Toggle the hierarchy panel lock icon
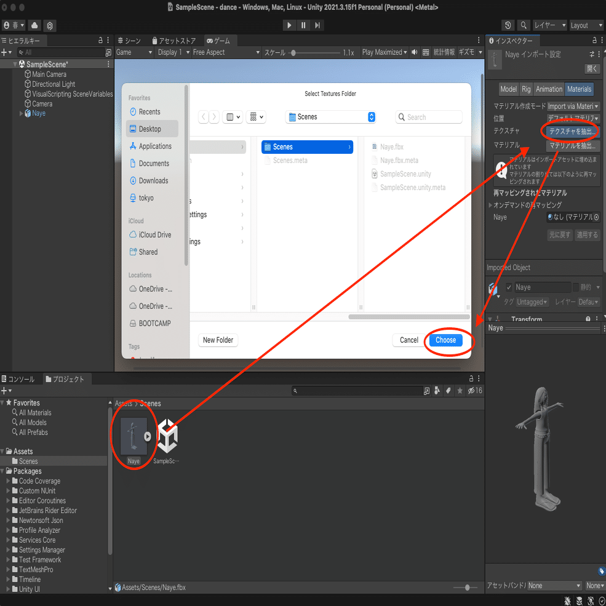Image resolution: width=606 pixels, height=606 pixels. point(100,40)
